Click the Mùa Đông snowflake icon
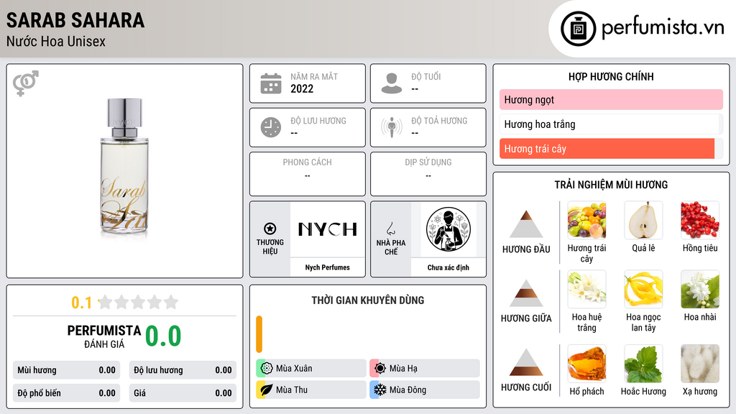The image size is (736, 414). [x=380, y=390]
